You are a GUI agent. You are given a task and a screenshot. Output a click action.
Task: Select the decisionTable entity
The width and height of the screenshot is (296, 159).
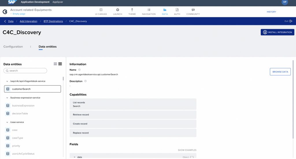20,114
